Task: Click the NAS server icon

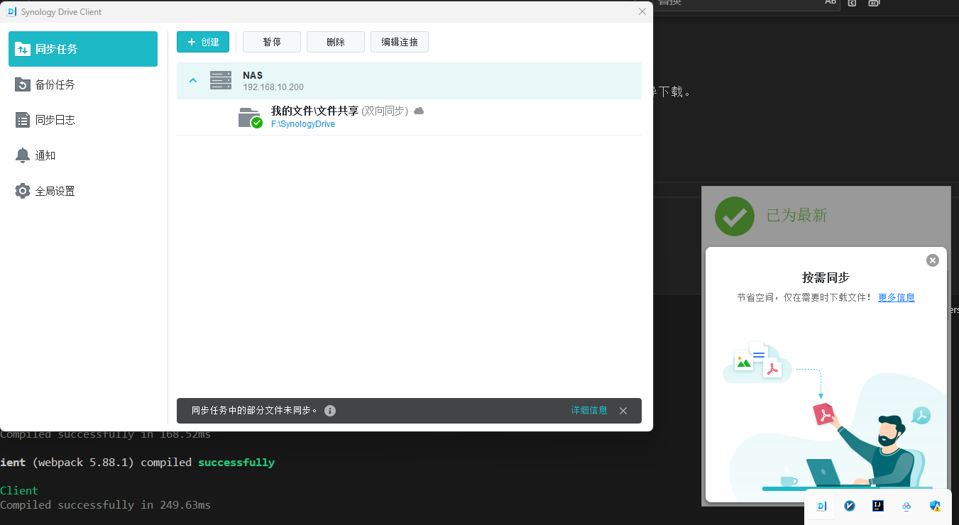Action: click(x=220, y=80)
